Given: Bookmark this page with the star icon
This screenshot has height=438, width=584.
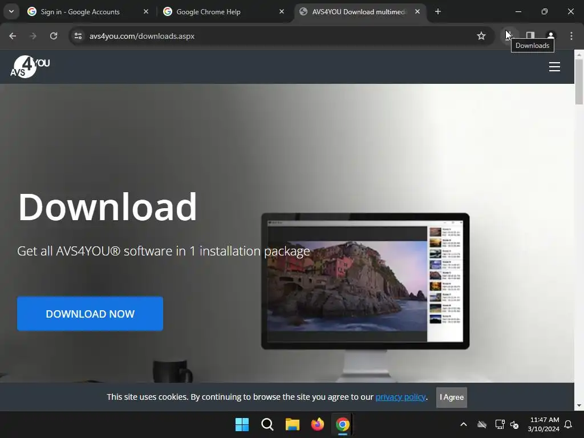Looking at the screenshot, I should 481,36.
